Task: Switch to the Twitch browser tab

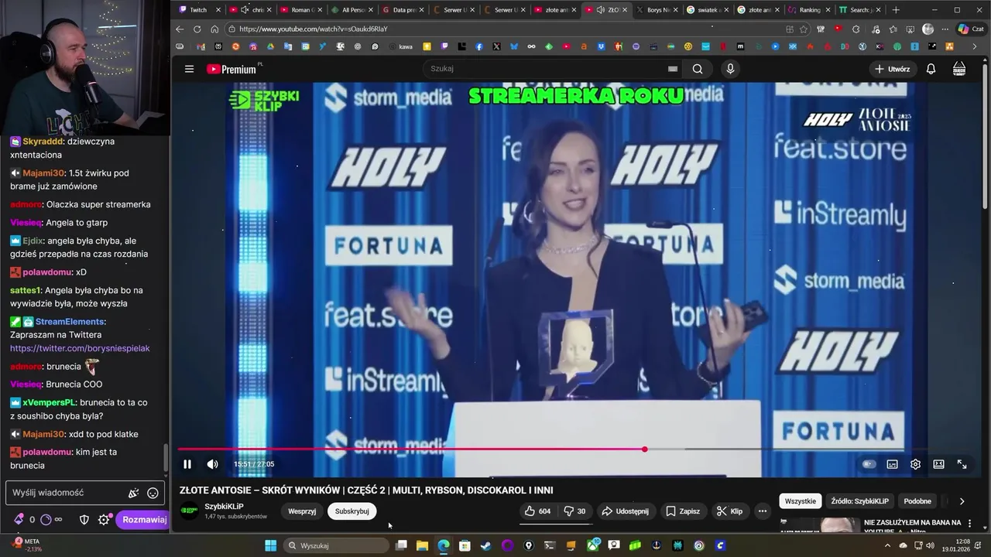Action: click(x=199, y=10)
